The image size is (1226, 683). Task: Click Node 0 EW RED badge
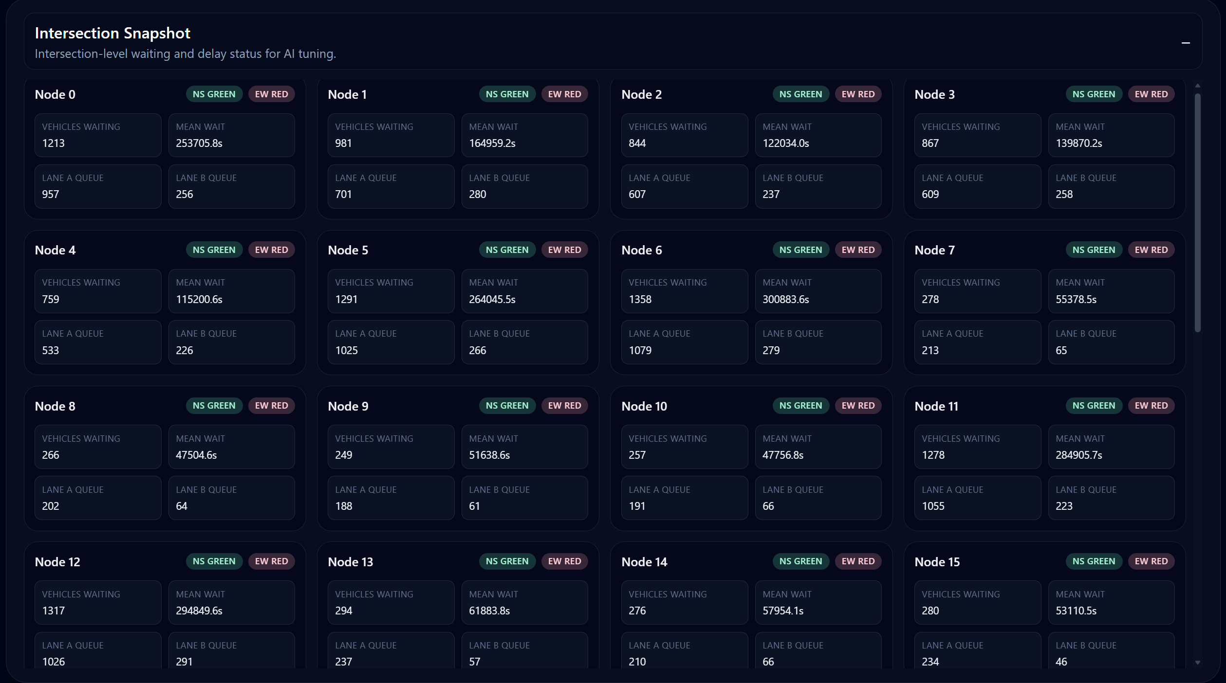coord(271,94)
